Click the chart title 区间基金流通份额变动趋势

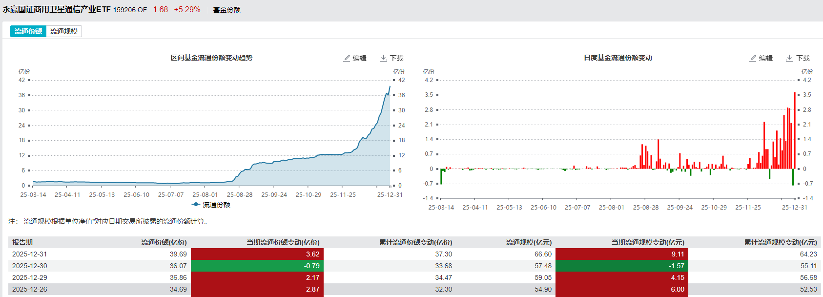(211, 58)
